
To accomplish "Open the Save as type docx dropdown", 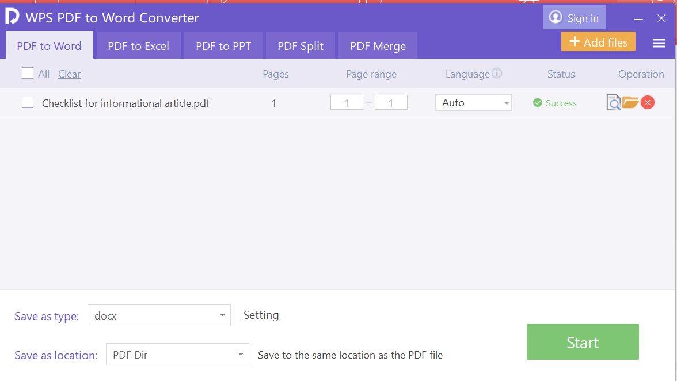I will coord(159,315).
